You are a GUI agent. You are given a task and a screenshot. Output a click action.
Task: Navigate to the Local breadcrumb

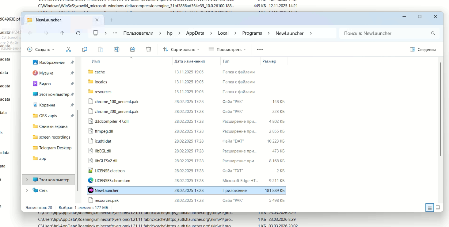tap(223, 33)
